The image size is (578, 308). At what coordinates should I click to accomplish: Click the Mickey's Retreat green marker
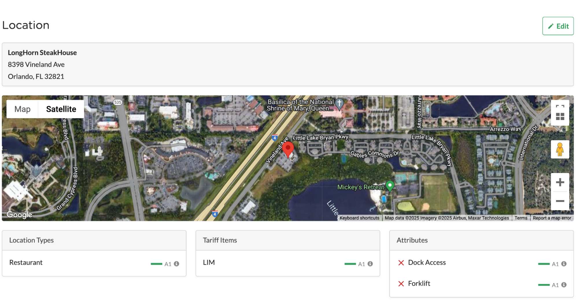(x=390, y=186)
